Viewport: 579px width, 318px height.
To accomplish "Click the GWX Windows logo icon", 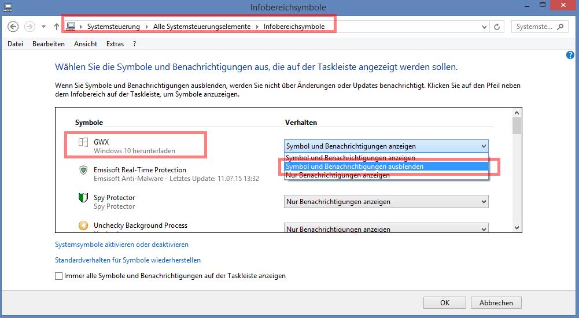I will pyautogui.click(x=83, y=142).
